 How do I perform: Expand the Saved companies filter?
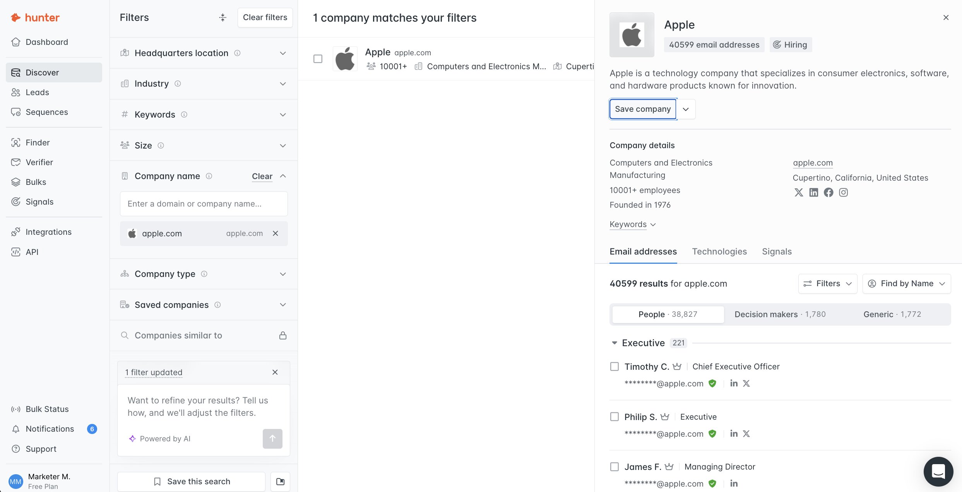click(x=283, y=305)
